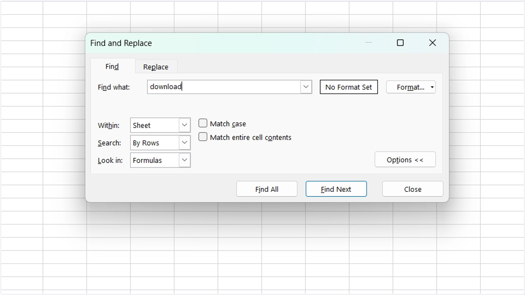Switch to the Replace tab
525x295 pixels.
pos(156,67)
